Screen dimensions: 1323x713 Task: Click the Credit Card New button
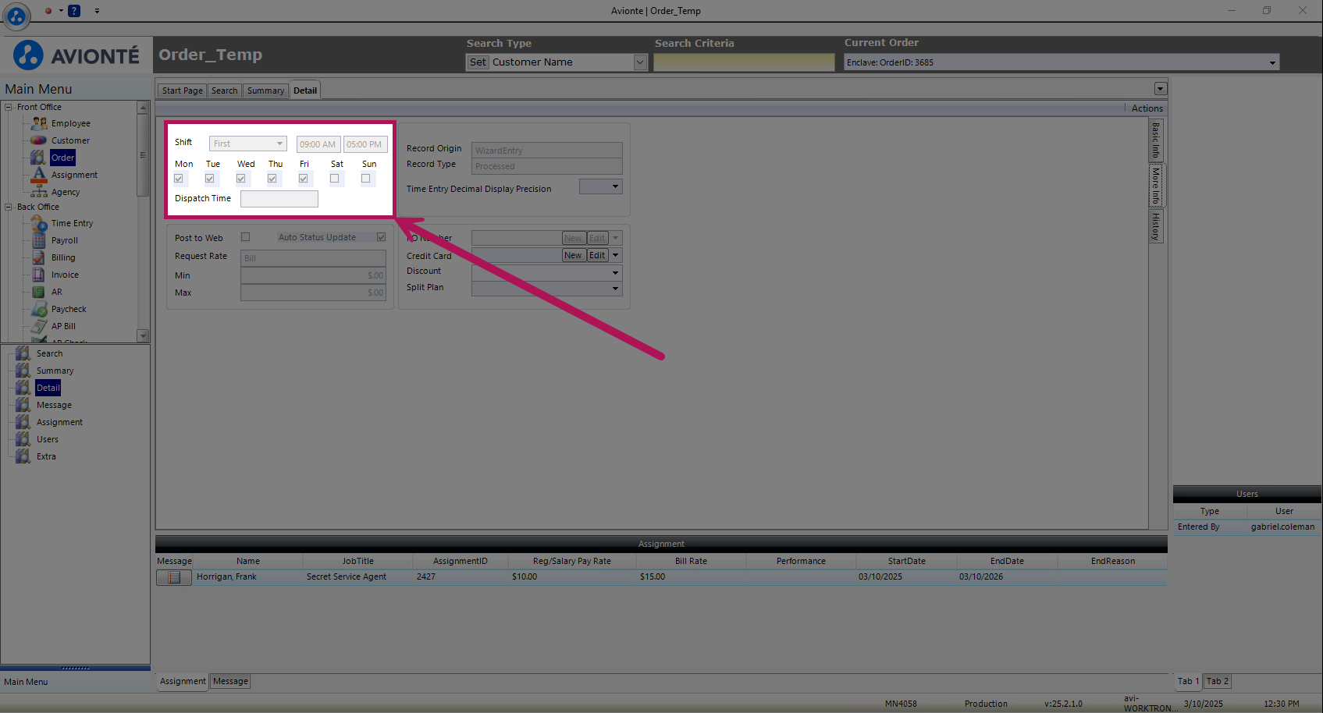(573, 255)
